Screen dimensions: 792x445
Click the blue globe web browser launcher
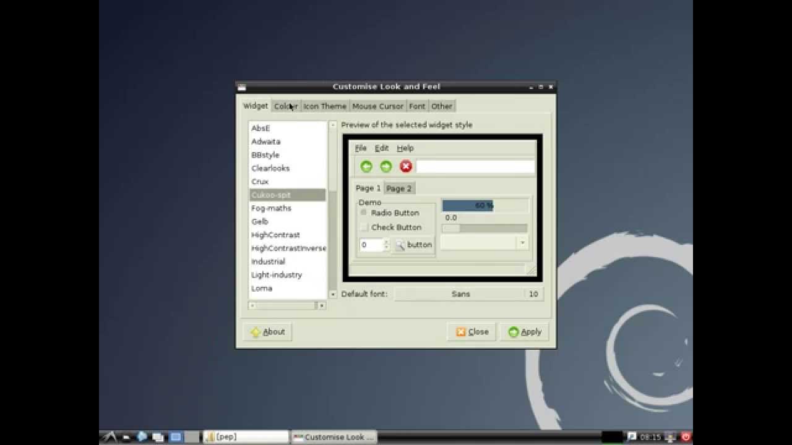142,436
